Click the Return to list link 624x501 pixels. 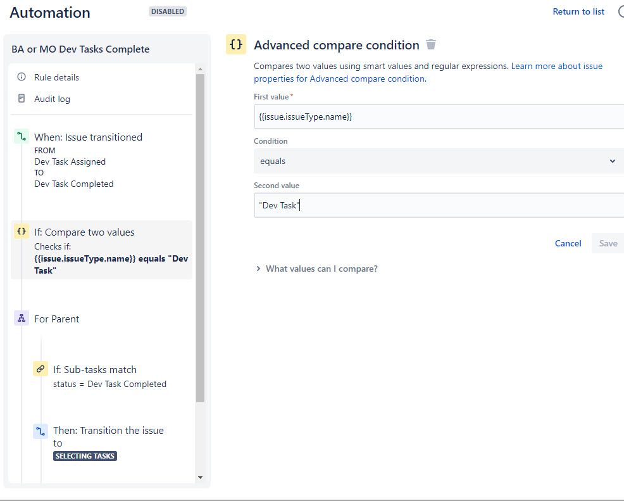(578, 11)
